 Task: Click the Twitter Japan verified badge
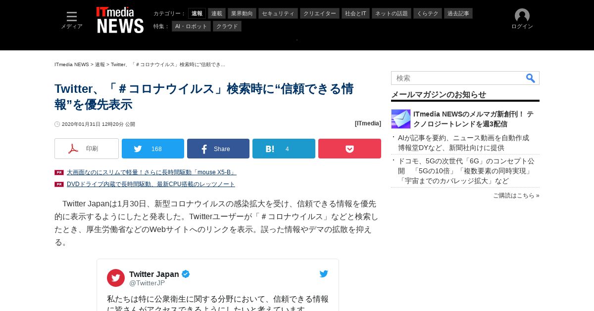pos(186,274)
